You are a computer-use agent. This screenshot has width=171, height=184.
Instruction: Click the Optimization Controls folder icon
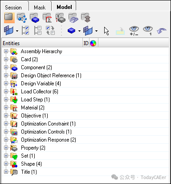click(x=14, y=132)
